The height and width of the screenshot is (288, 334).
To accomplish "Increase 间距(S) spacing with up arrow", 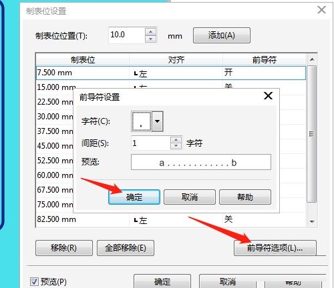I will [176, 140].
